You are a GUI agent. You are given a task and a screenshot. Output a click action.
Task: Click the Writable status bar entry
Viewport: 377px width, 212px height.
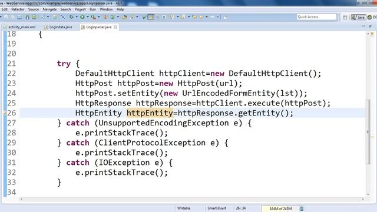pyautogui.click(x=184, y=208)
